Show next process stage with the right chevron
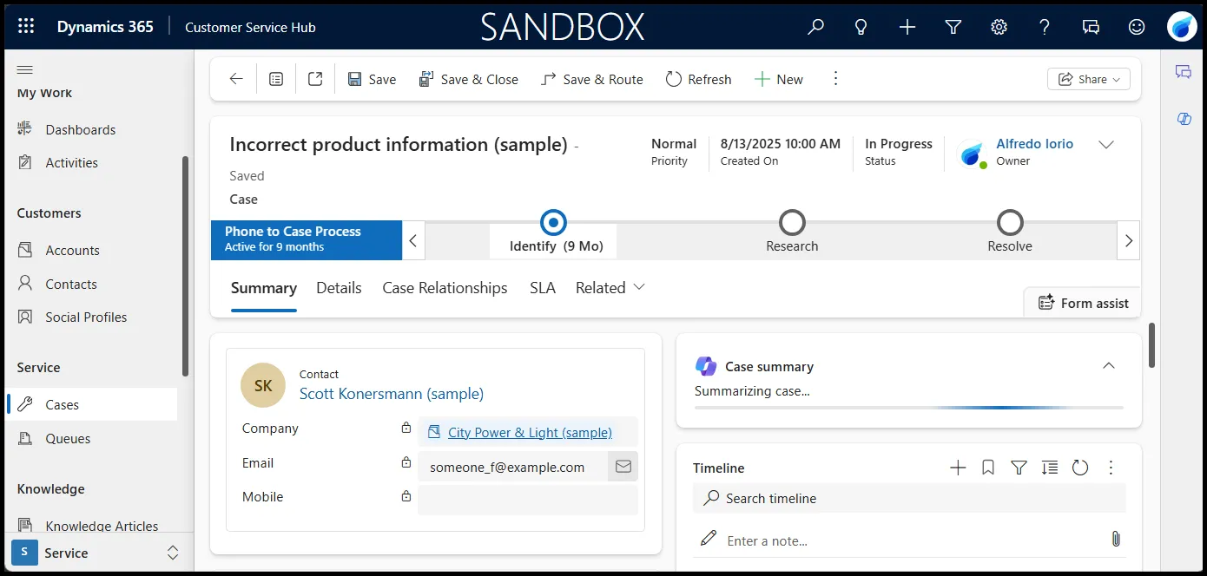Image resolution: width=1207 pixels, height=576 pixels. pos(1128,240)
